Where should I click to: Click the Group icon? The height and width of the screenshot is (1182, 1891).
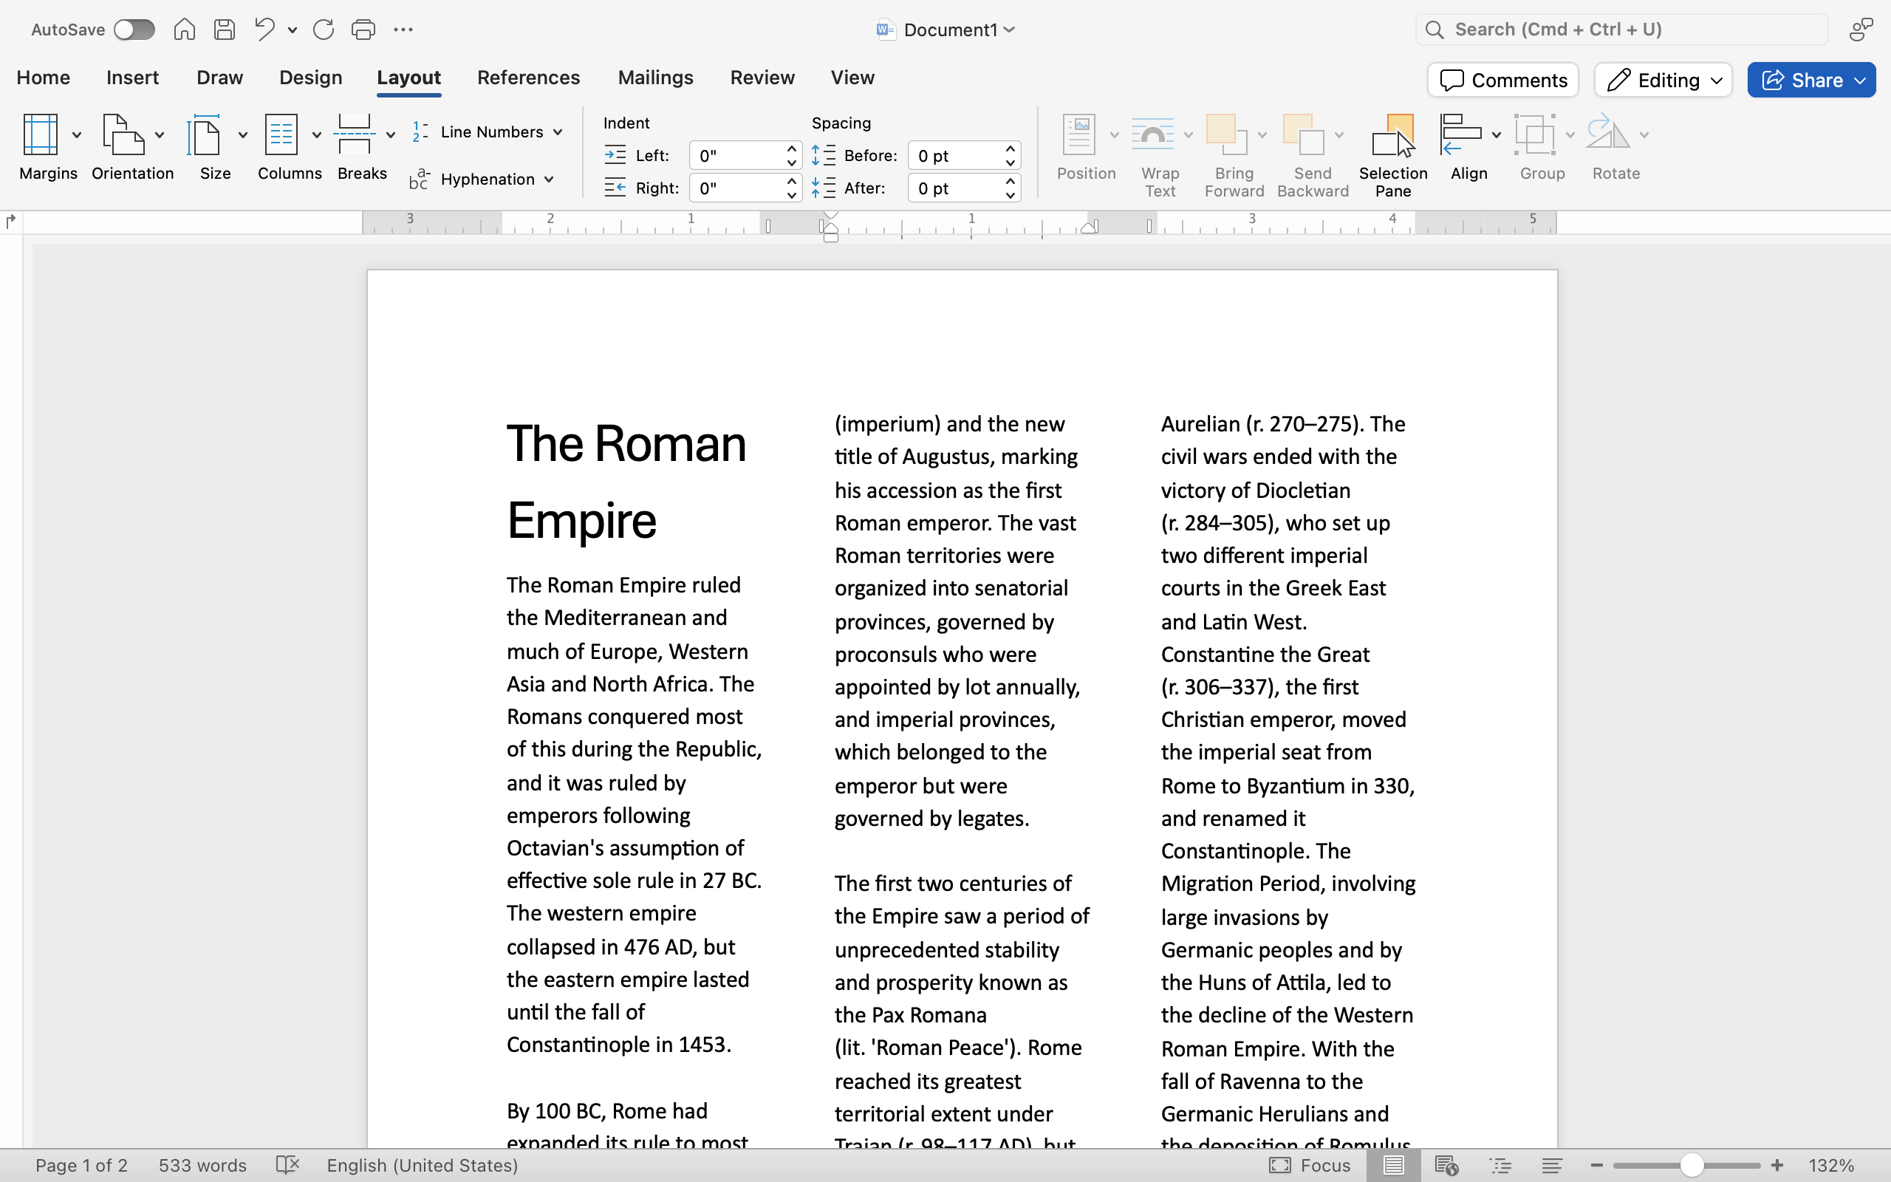tap(1536, 135)
